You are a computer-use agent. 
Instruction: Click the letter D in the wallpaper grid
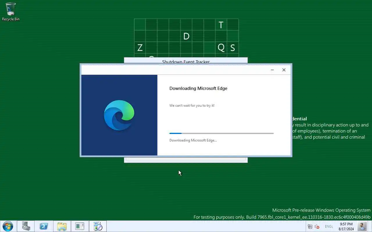click(186, 36)
